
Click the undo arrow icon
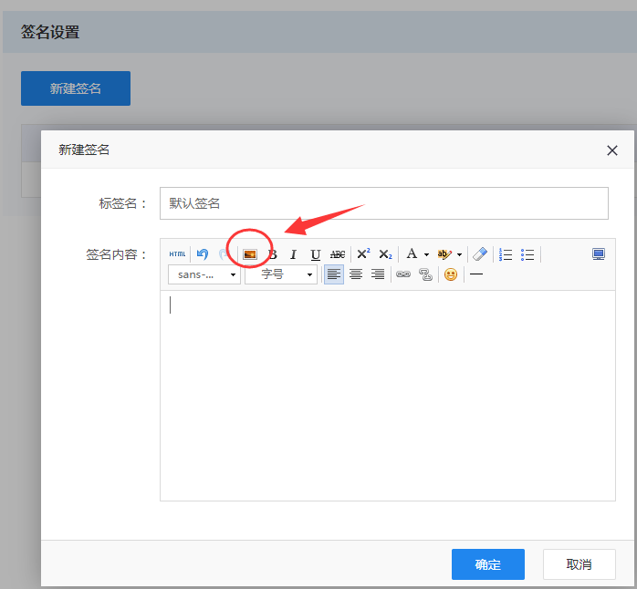[203, 254]
